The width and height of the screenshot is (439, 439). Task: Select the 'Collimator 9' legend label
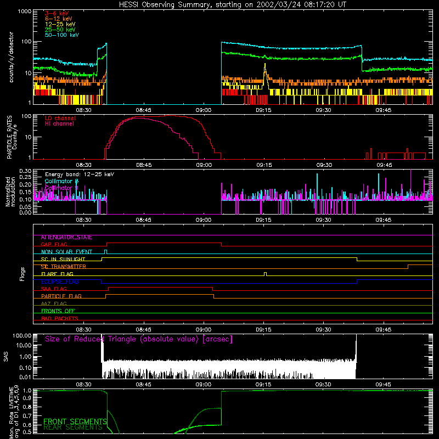[x=61, y=188]
